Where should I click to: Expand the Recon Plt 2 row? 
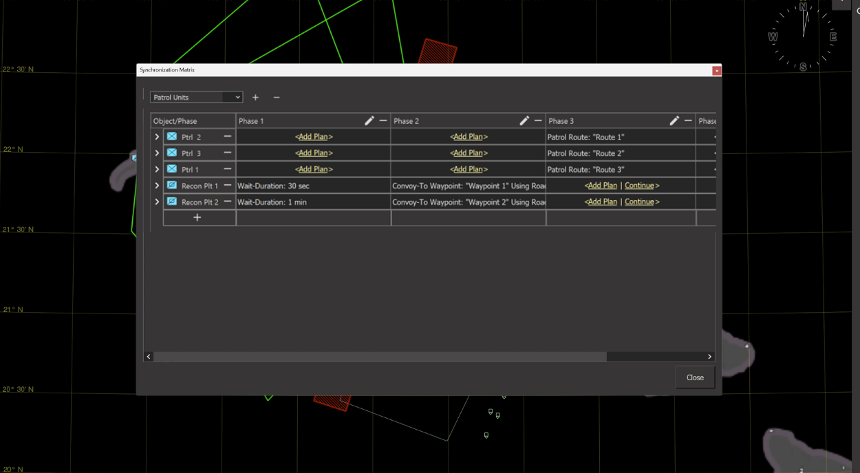[157, 202]
